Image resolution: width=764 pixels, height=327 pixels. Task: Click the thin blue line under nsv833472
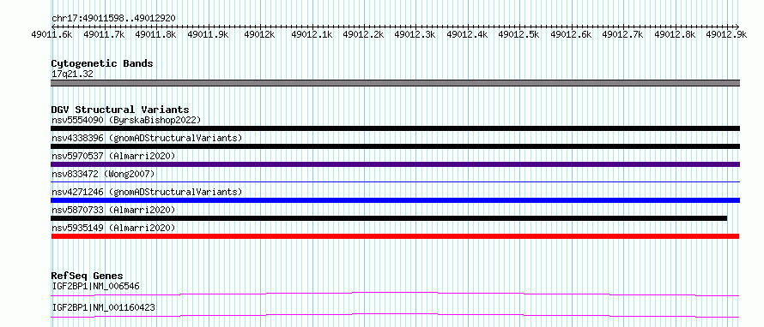tap(395, 181)
